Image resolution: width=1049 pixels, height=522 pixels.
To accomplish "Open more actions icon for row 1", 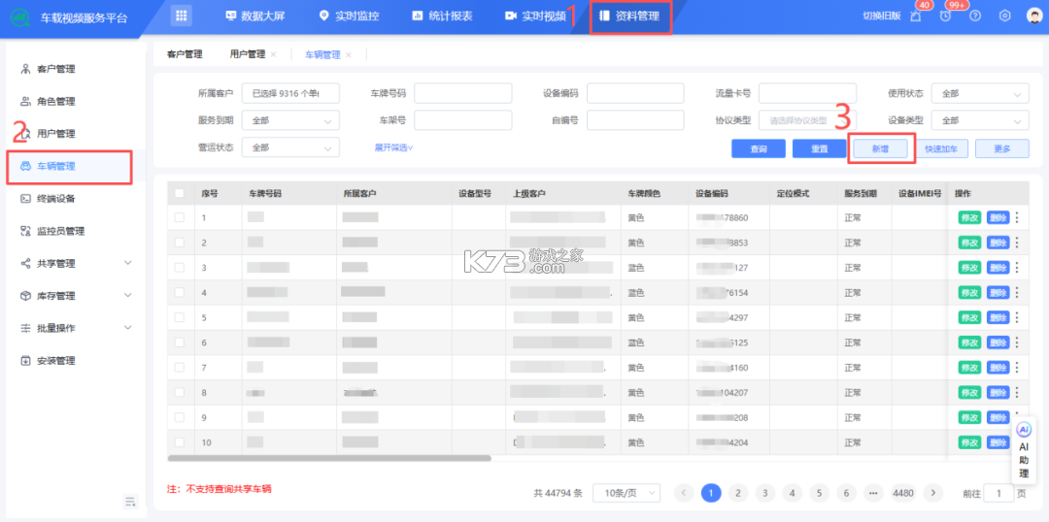I will [1018, 217].
